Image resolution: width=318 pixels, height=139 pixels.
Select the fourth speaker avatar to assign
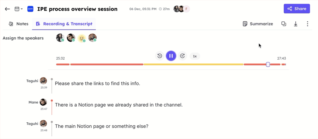[93, 38]
